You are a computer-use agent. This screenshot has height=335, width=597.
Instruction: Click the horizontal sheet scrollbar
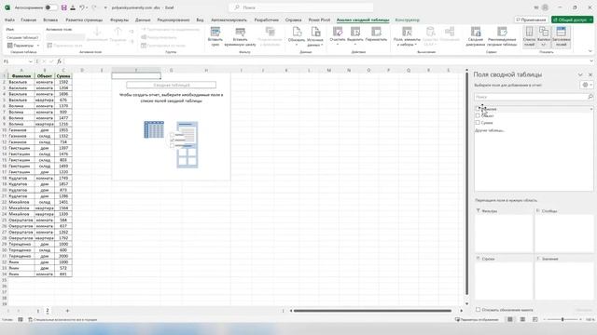(x=372, y=311)
